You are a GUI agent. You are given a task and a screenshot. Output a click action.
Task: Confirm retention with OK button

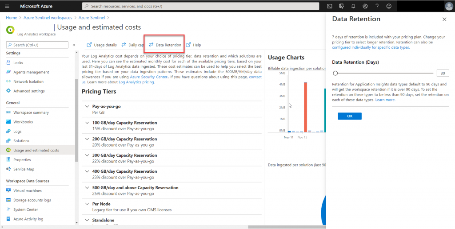pos(350,116)
